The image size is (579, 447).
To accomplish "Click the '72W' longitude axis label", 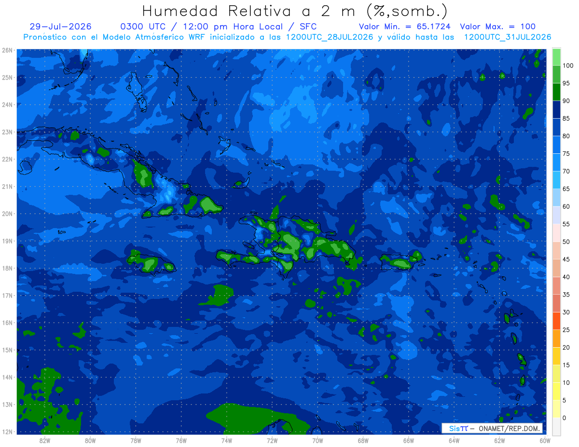I will point(272,440).
